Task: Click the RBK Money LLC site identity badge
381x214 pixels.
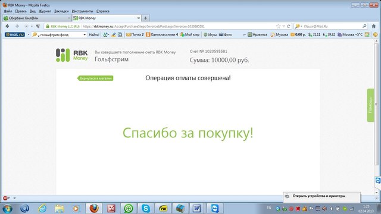Action: pyautogui.click(x=63, y=26)
